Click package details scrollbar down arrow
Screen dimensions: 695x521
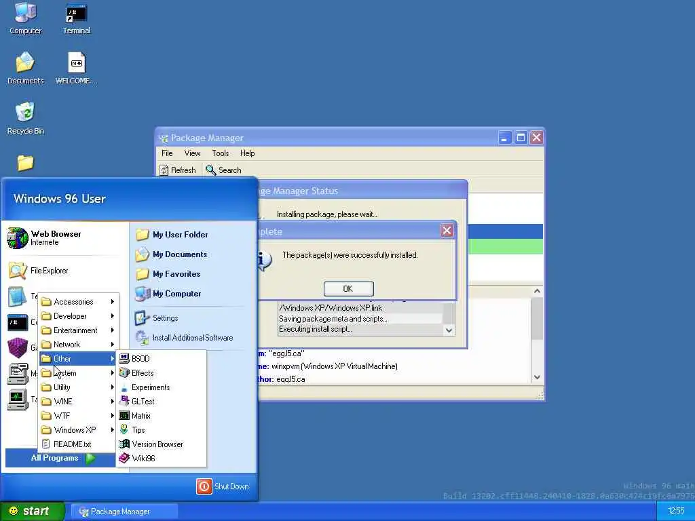pyautogui.click(x=537, y=377)
